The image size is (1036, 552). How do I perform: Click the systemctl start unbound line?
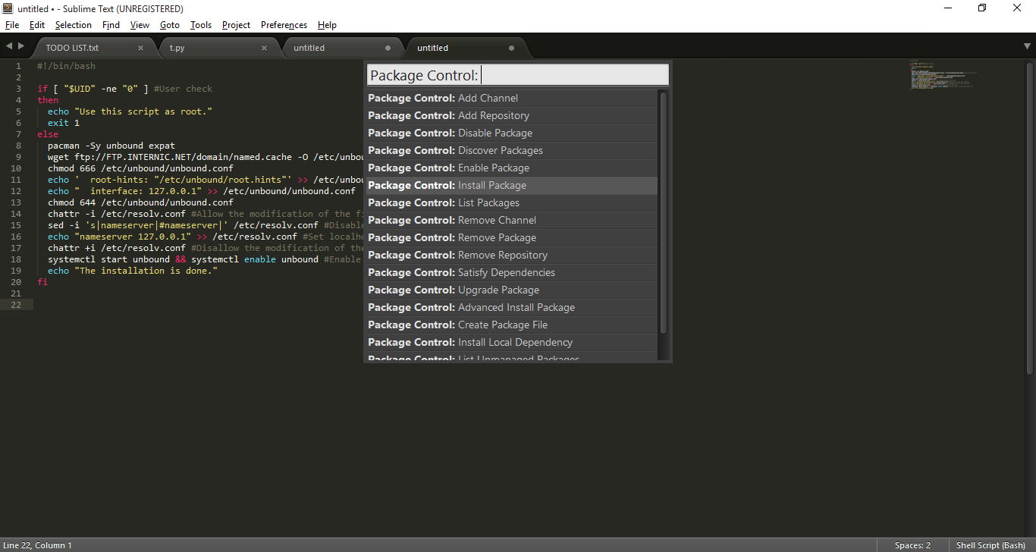tap(205, 259)
